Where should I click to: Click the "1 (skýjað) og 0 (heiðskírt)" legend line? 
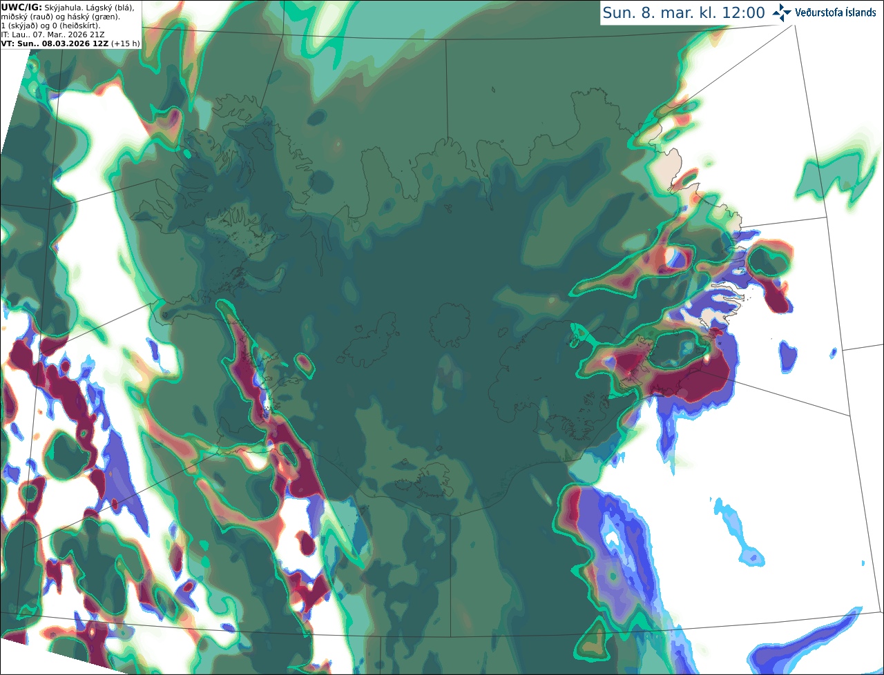click(50, 26)
